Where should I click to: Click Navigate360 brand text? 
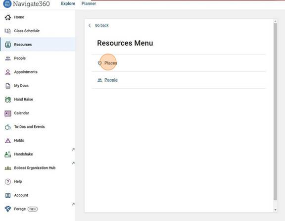[31, 4]
